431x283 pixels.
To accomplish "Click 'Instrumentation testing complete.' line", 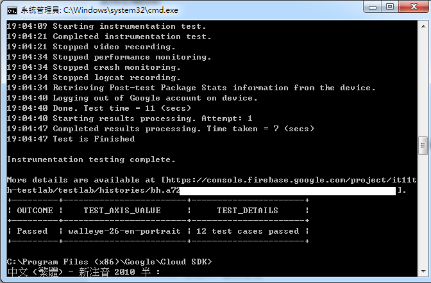I will pos(91,159).
